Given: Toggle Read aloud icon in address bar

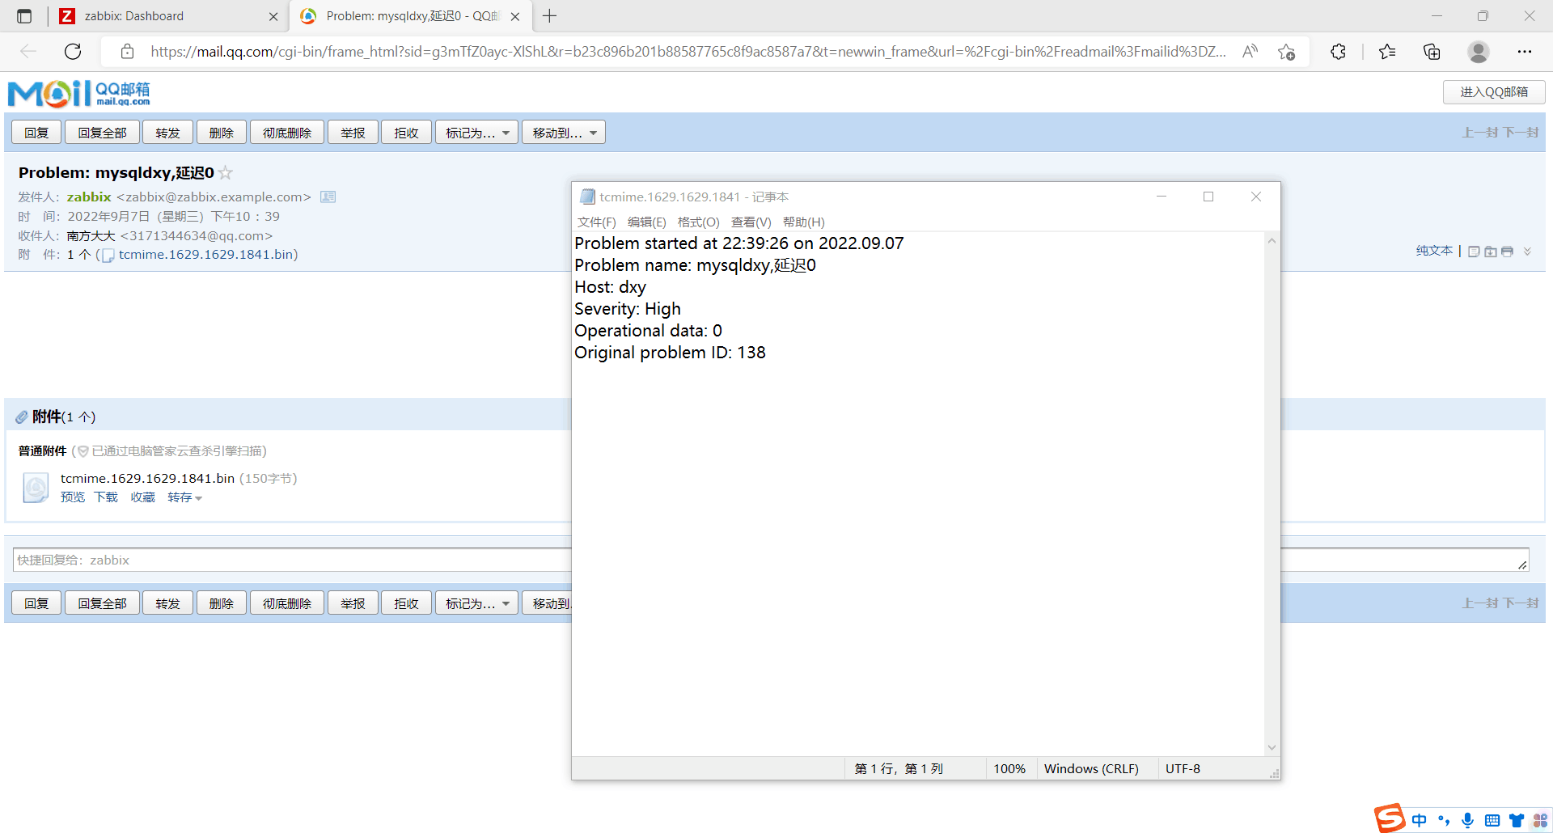Looking at the screenshot, I should pos(1250,52).
